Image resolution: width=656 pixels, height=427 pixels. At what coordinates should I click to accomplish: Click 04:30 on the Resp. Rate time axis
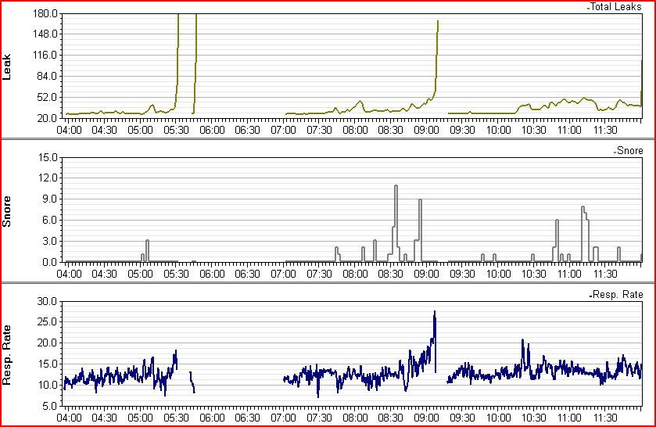(x=104, y=418)
